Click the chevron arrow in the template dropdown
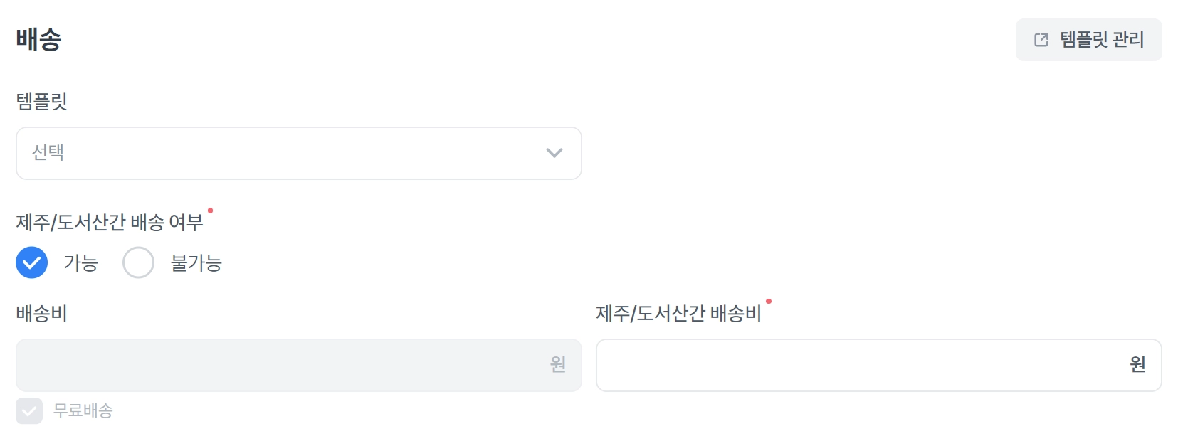The image size is (1183, 441). 554,153
